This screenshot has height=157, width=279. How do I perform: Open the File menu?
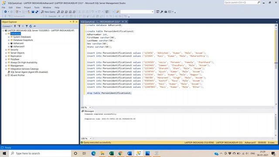pos(3,7)
